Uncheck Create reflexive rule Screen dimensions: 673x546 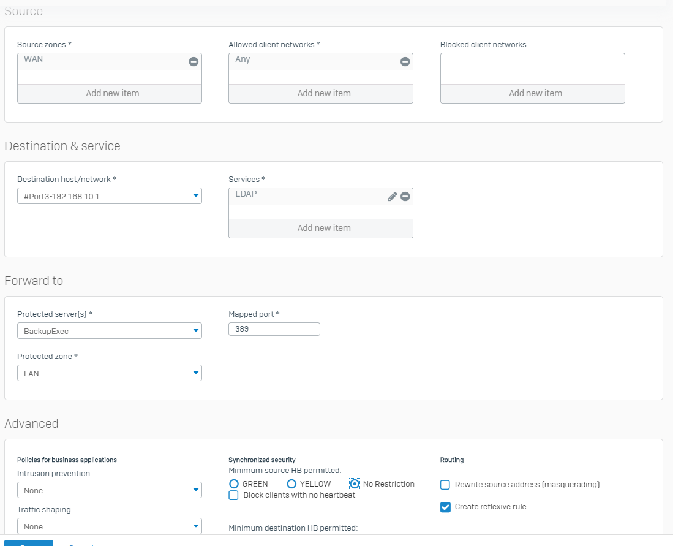coord(445,507)
